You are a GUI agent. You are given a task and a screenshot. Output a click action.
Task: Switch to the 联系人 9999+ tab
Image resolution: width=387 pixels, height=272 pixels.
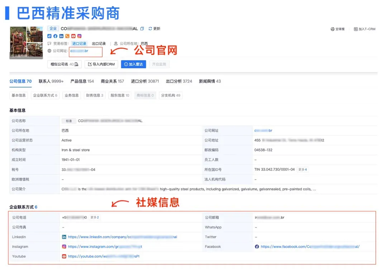pyautogui.click(x=51, y=81)
